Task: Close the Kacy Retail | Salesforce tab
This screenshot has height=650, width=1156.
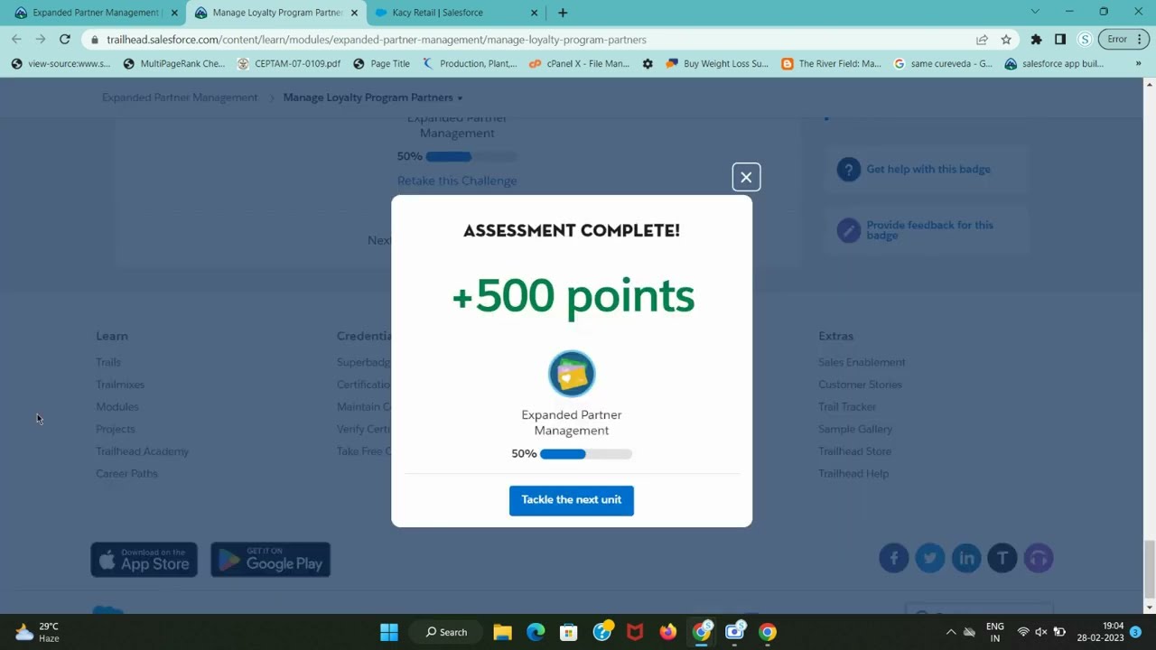Action: [535, 13]
